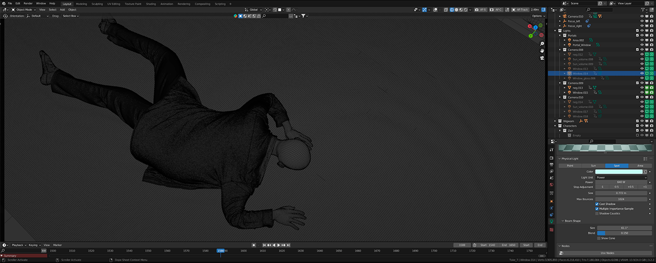The height and width of the screenshot is (263, 656).
Task: Enable the Shadow Caustics checkbox
Action: click(597, 213)
